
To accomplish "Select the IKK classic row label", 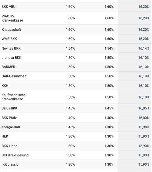I will click(10, 164).
